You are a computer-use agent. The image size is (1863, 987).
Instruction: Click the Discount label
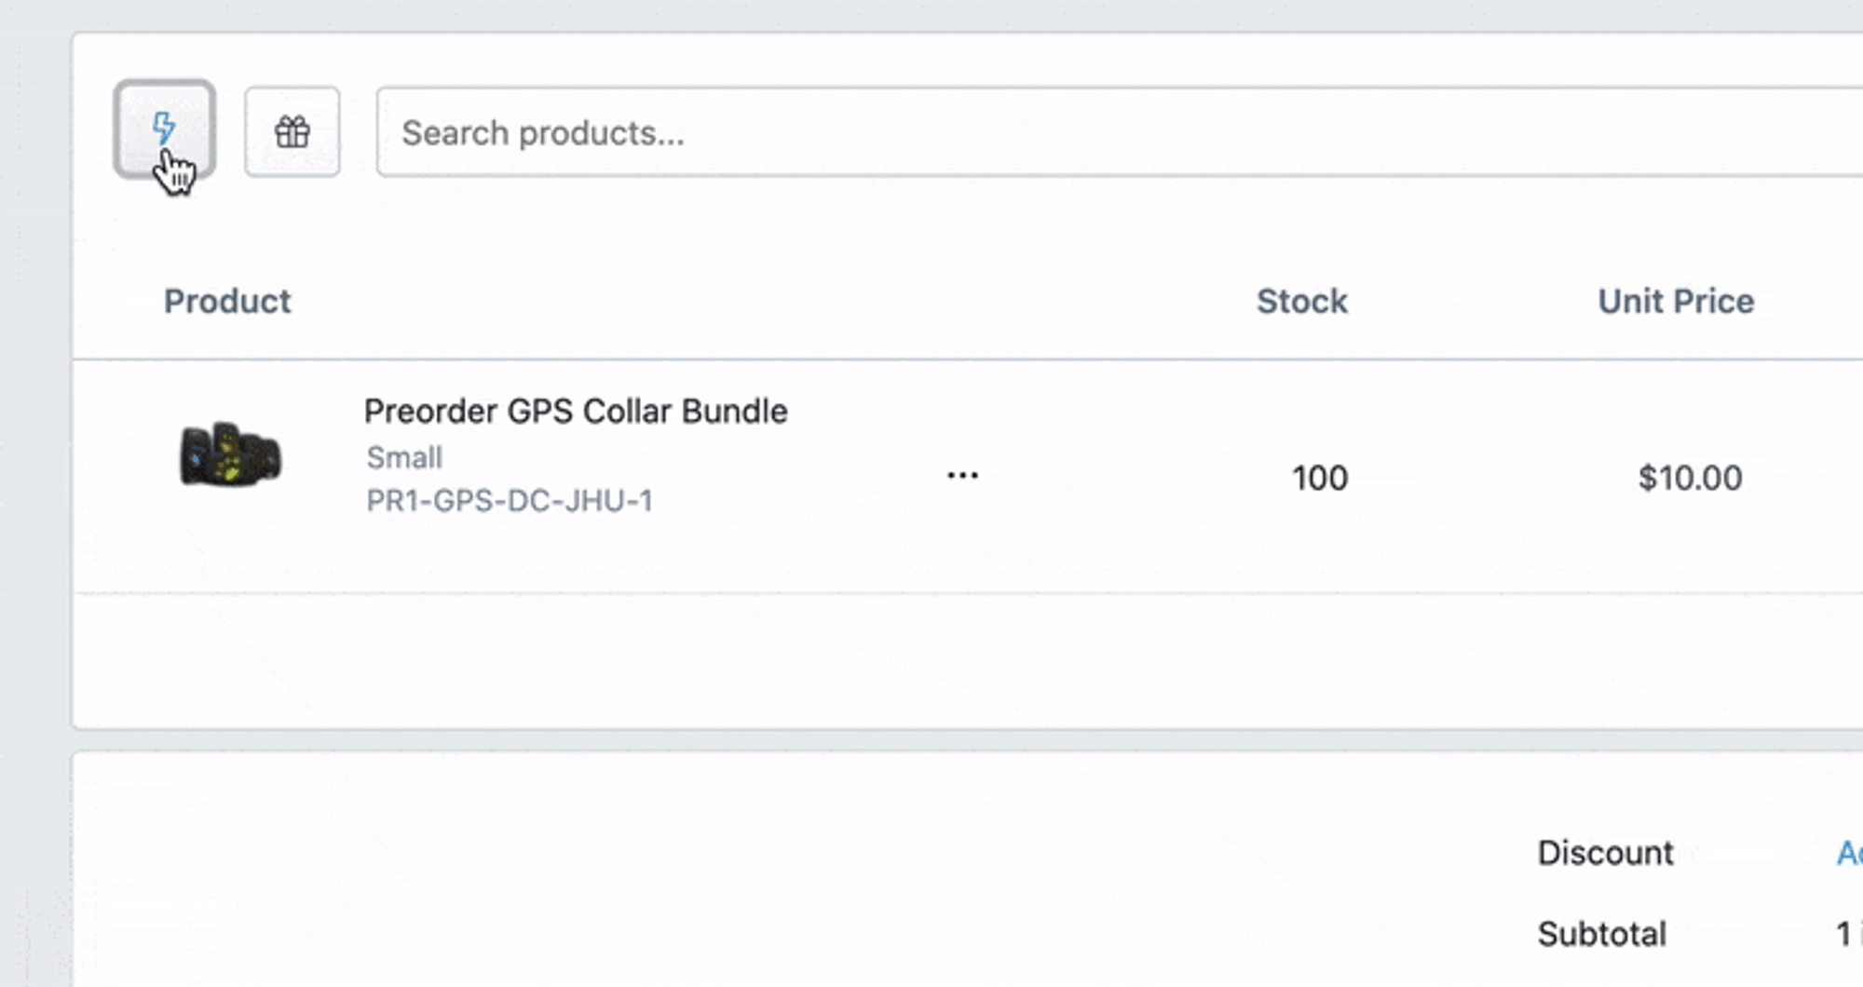tap(1605, 853)
